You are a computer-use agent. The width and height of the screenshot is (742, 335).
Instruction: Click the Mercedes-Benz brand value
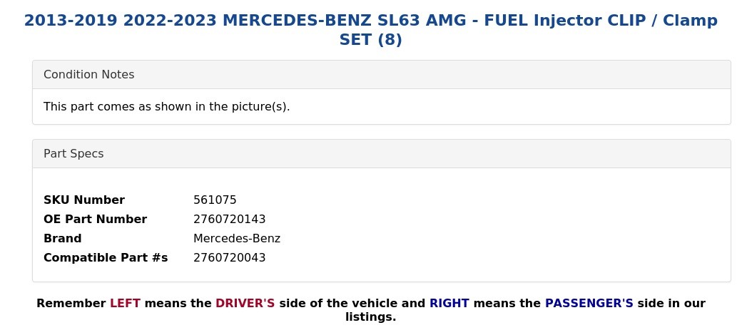coord(237,239)
